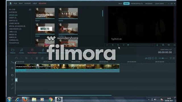
Task: Click the video track header icon
Action: click(x=12, y=68)
